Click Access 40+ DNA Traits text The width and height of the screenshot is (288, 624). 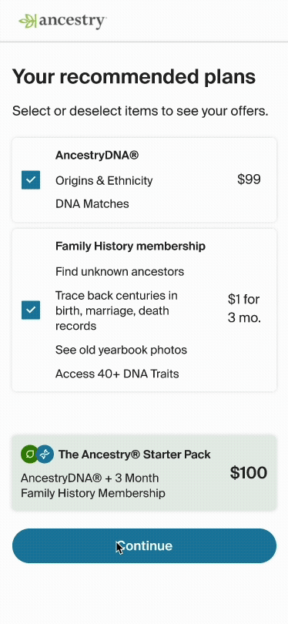117,374
